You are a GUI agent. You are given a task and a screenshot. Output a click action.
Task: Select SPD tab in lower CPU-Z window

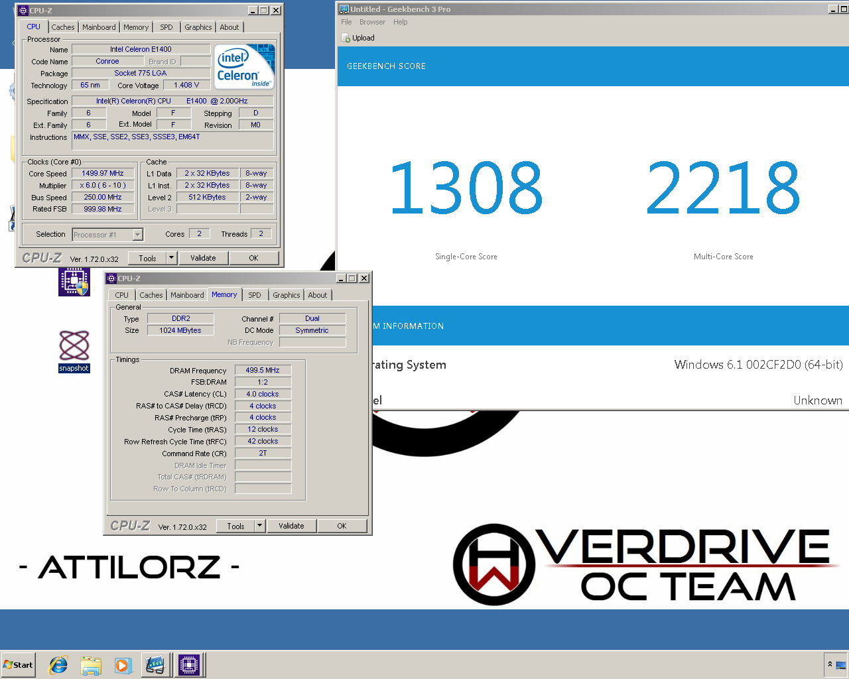pos(255,295)
